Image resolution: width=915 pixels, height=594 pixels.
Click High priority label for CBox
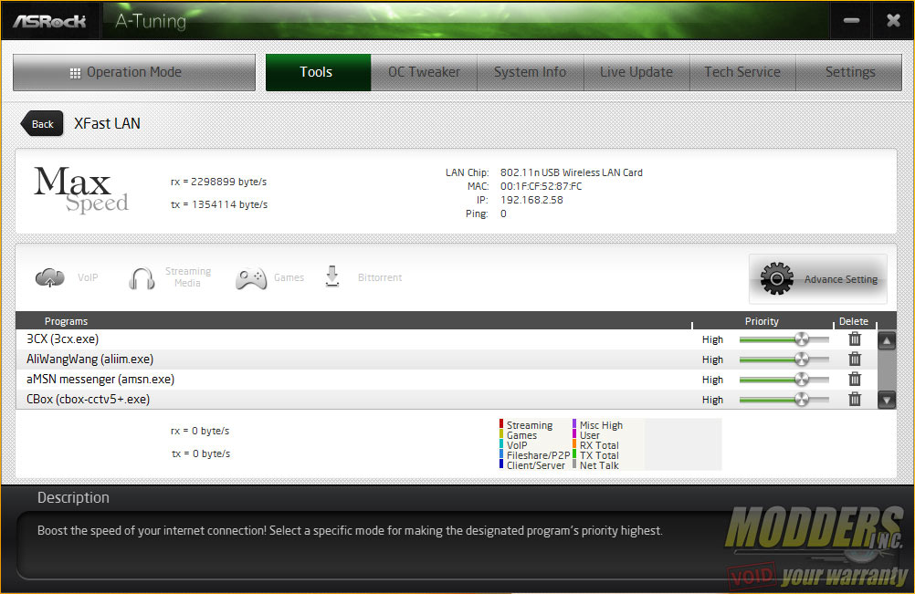pos(712,400)
